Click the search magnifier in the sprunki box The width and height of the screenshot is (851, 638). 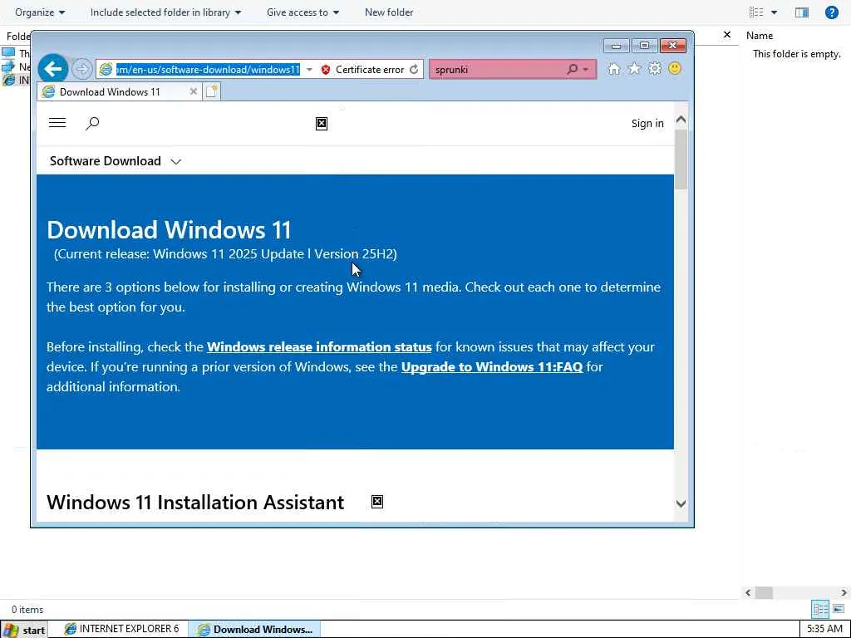coord(572,70)
